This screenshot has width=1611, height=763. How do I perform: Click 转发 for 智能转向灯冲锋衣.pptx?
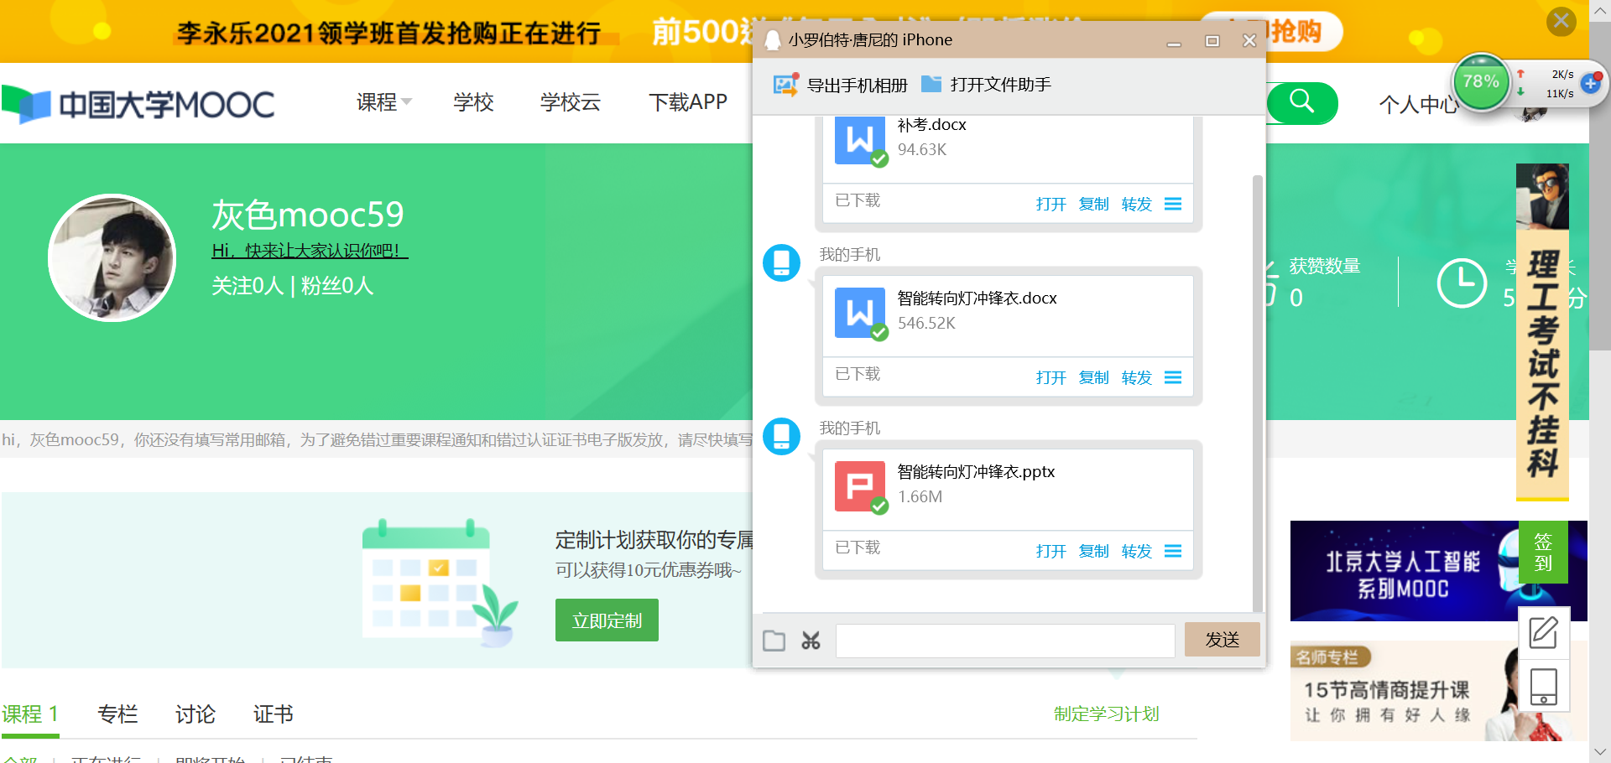pyautogui.click(x=1136, y=551)
